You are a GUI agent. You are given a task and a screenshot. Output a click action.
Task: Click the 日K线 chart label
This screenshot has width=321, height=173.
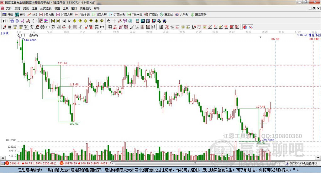point(5,33)
